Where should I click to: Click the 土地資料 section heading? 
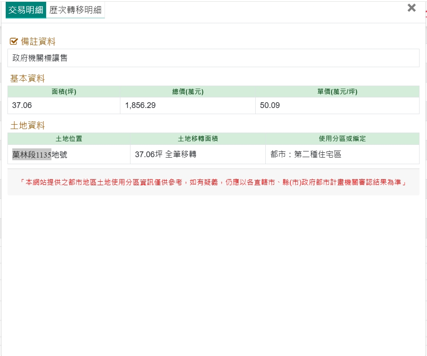click(28, 126)
